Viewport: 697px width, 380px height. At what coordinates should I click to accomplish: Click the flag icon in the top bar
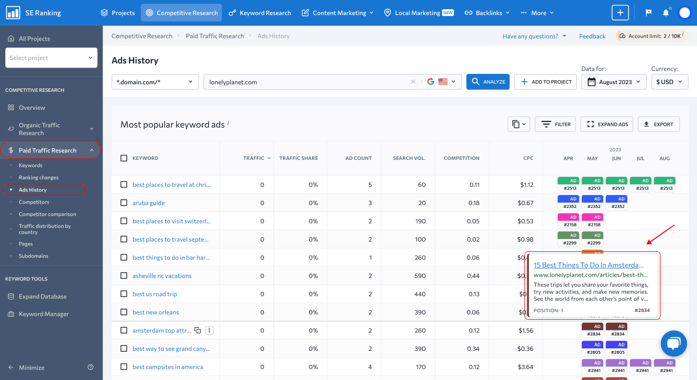click(648, 13)
